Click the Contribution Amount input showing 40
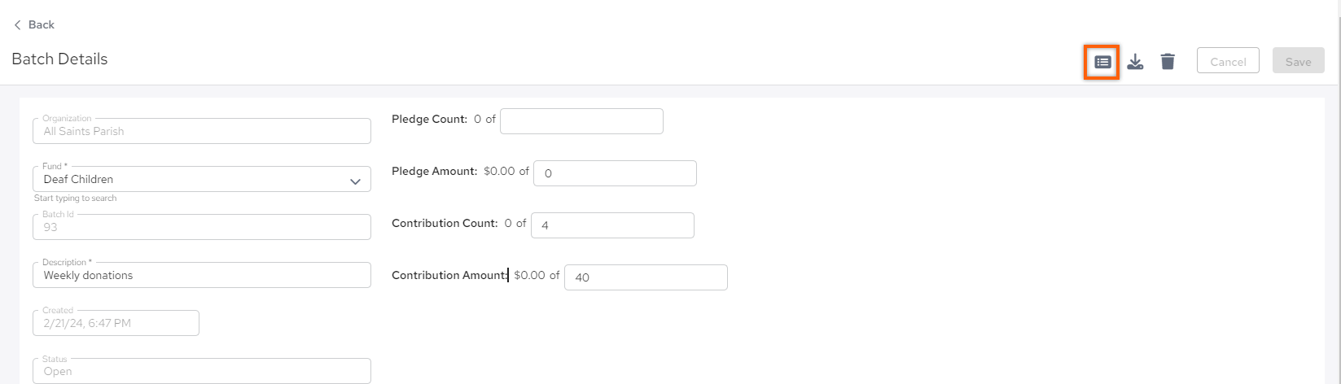Screen dimensions: 1341x384 point(646,277)
